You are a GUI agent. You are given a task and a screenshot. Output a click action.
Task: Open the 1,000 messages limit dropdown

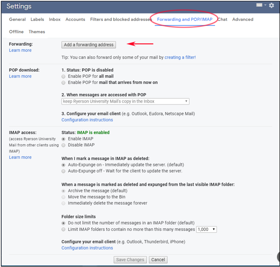[206, 229]
